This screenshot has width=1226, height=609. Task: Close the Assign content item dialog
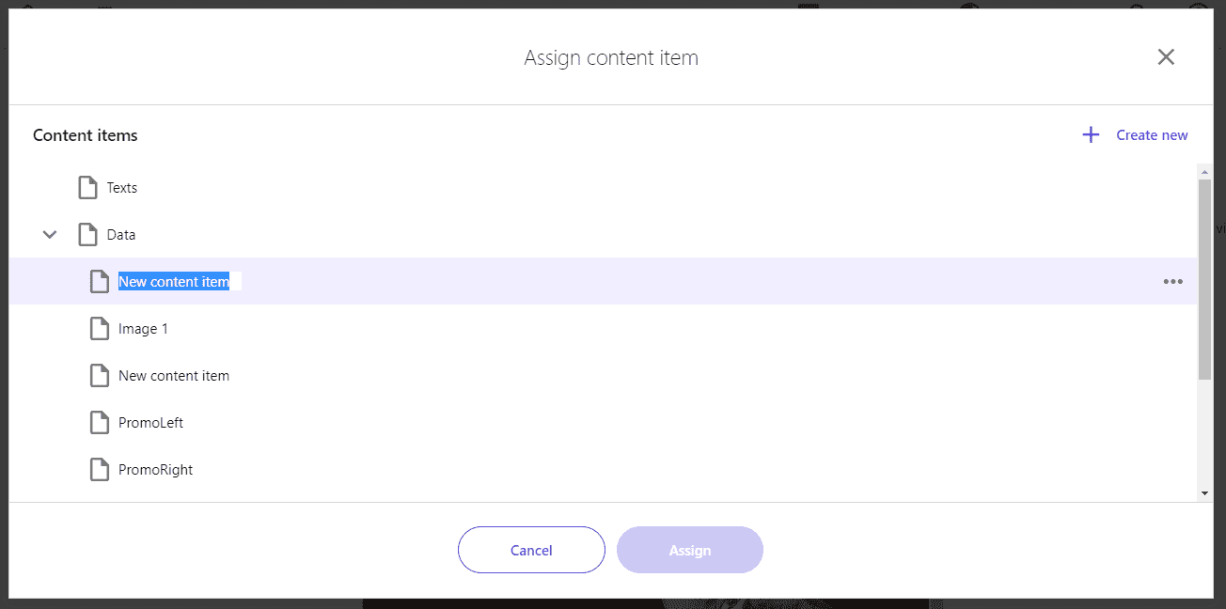1166,57
